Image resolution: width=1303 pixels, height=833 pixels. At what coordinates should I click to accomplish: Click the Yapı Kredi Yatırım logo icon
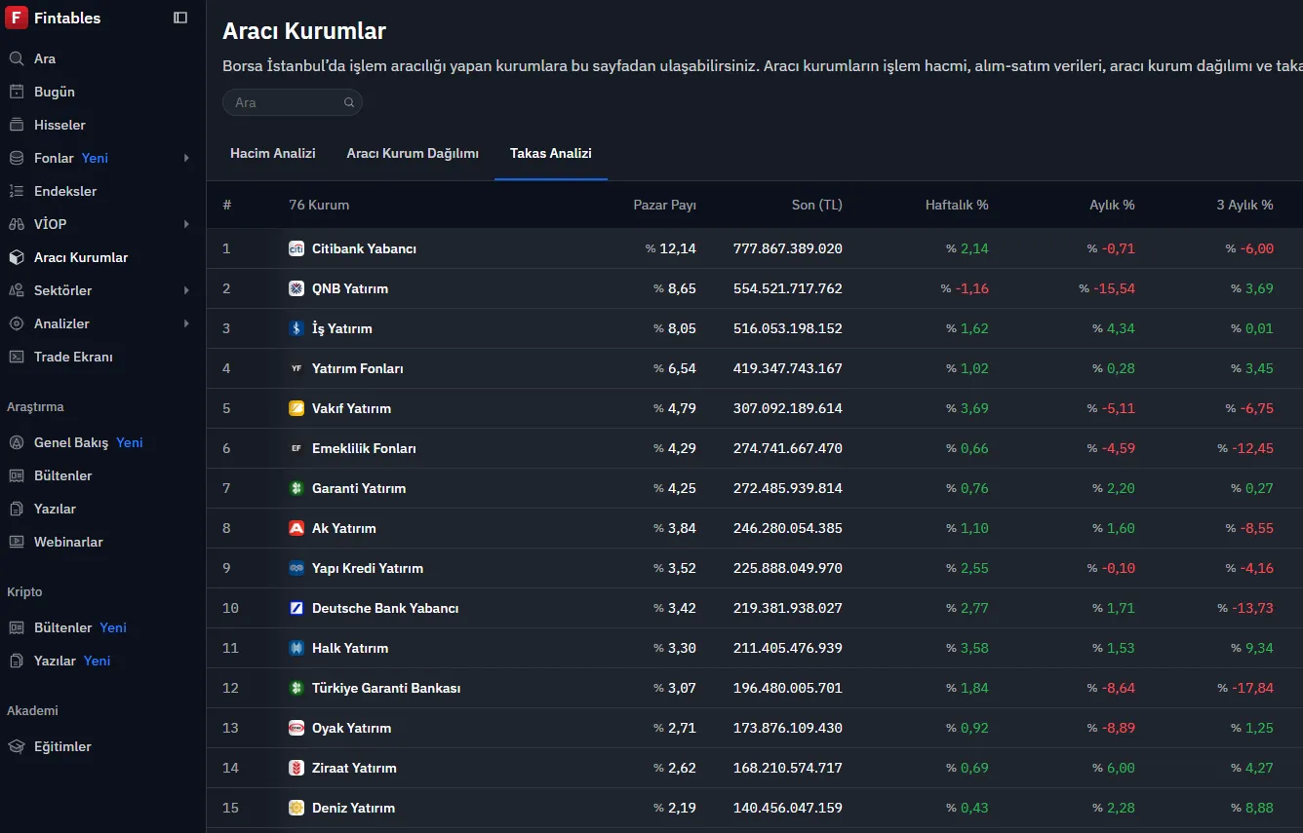pyautogui.click(x=296, y=568)
